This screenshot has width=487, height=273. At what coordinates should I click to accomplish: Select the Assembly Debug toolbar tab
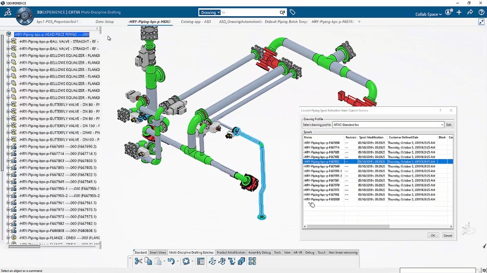pos(259,253)
